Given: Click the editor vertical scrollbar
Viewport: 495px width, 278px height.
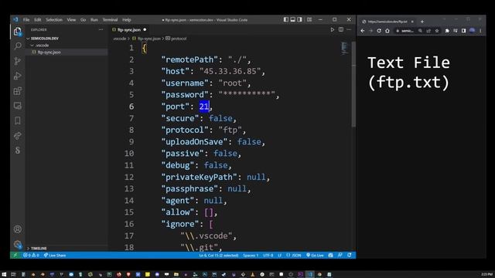Looking at the screenshot, I should 353,84.
